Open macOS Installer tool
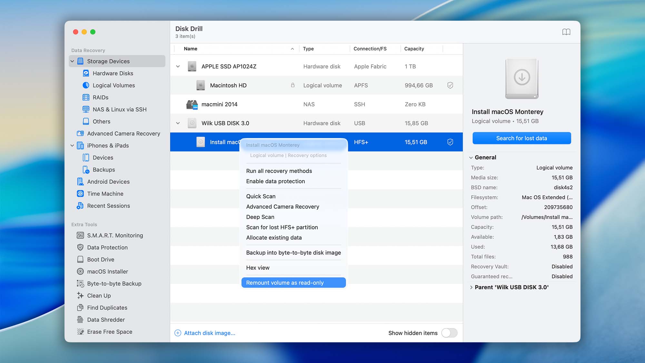This screenshot has width=645, height=363. [x=107, y=272]
